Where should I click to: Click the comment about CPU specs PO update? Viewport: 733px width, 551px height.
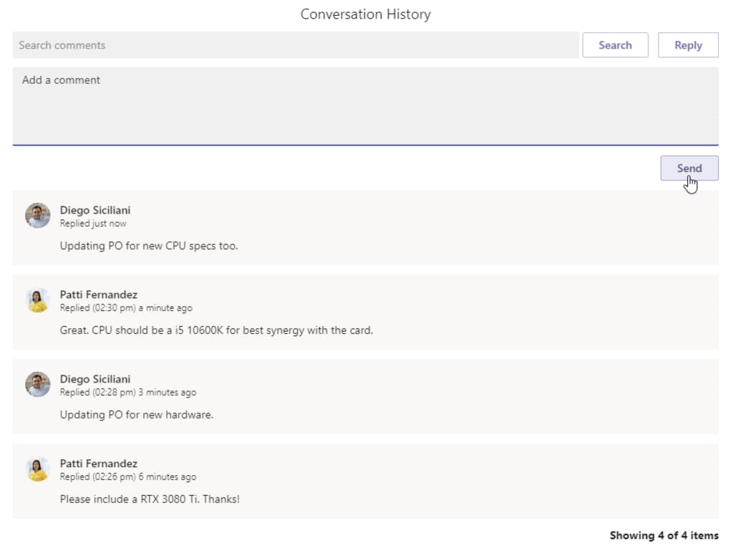tap(149, 246)
